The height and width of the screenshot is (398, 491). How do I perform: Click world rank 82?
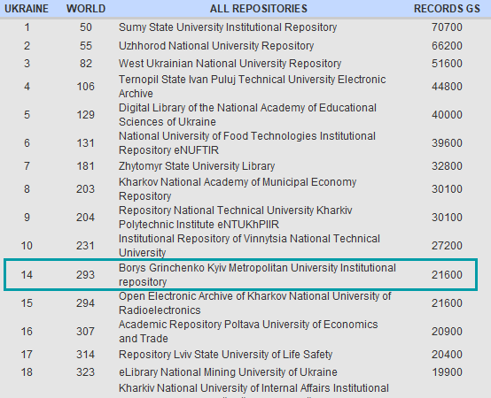point(86,64)
